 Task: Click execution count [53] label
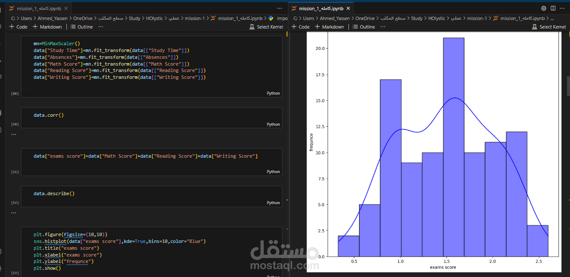14,273
